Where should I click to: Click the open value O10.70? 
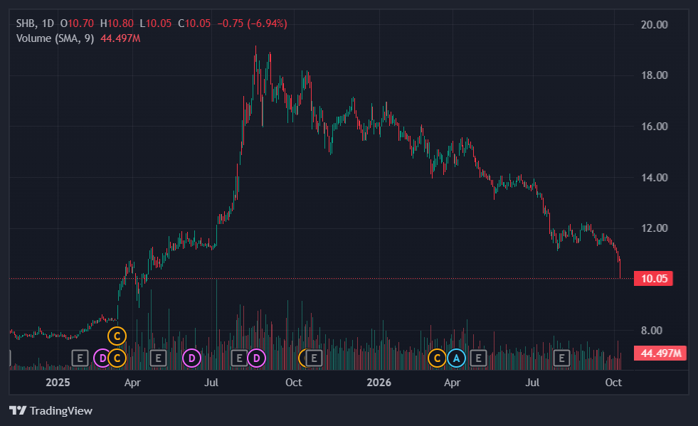[77, 23]
